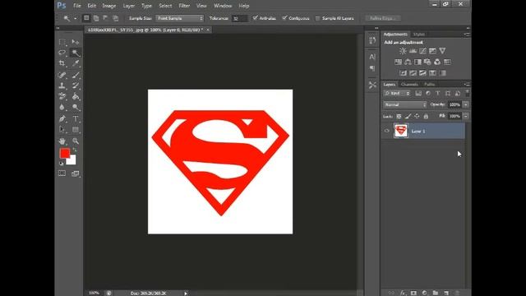Add Color Balance adjustment
The image size is (526, 296).
[408, 62]
